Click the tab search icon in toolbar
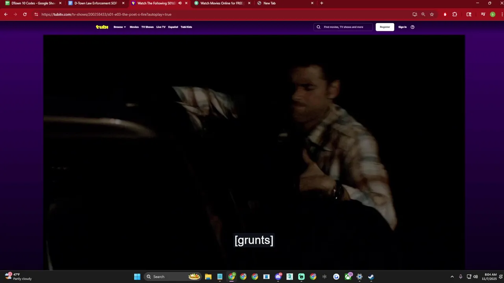 click(x=469, y=14)
